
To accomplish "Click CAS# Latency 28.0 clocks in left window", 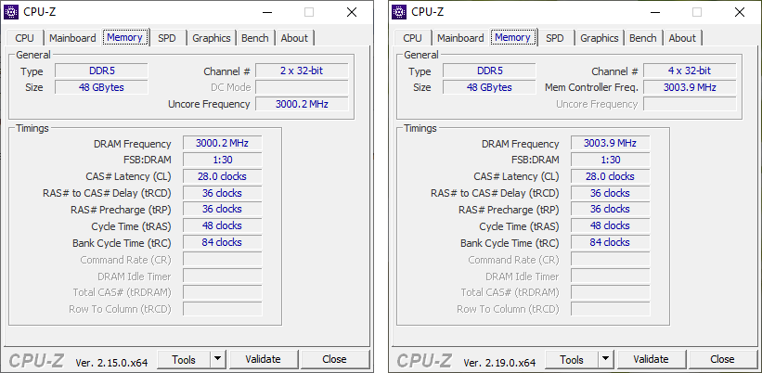I will pos(222,176).
